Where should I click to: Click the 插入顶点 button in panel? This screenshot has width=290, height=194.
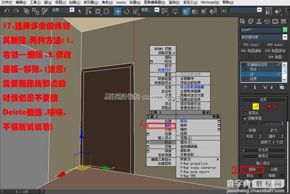[262, 163]
